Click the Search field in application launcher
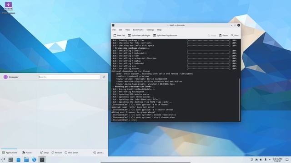This screenshot has height=163, width=291. point(69,77)
